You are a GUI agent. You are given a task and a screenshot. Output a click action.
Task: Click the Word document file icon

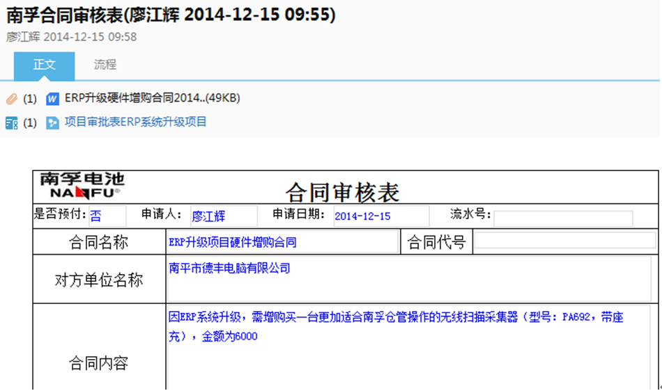pyautogui.click(x=52, y=99)
